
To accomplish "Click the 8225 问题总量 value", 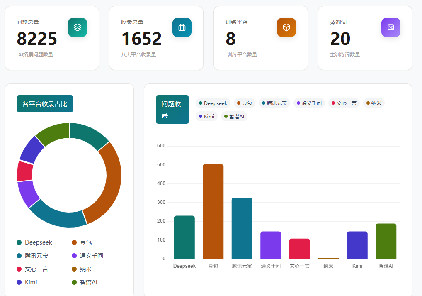I will 37,39.
